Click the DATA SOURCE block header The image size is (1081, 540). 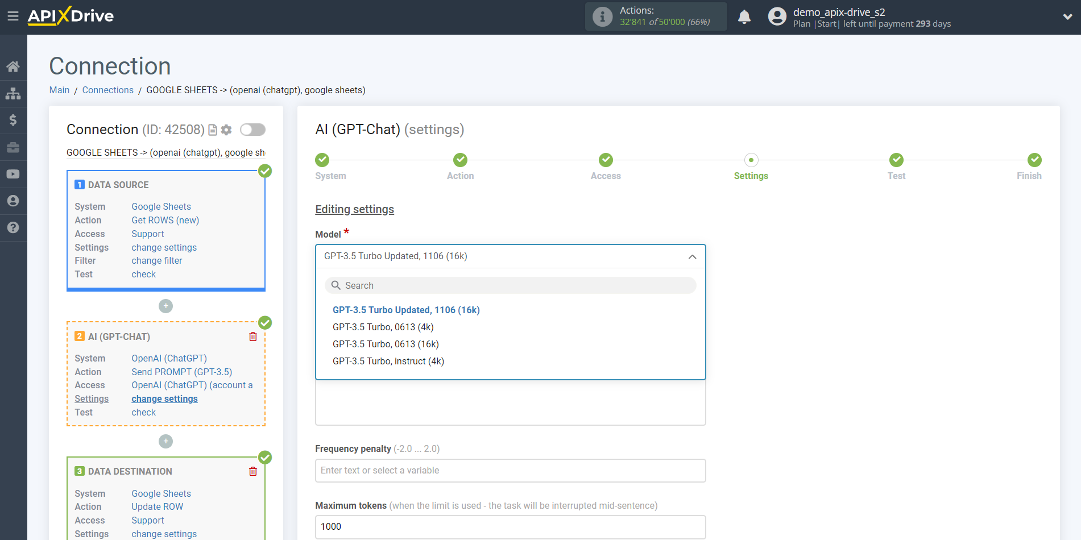coord(118,185)
